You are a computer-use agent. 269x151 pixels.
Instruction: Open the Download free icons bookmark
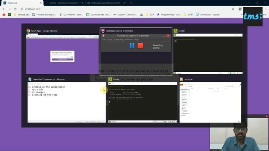tap(98, 15)
